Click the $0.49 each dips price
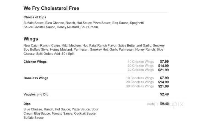Screen dimensions: 218x127 (164, 104)
